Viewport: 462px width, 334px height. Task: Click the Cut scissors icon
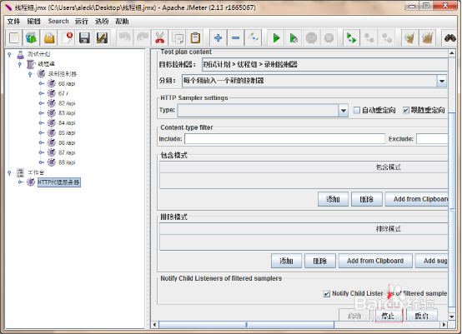point(159,38)
